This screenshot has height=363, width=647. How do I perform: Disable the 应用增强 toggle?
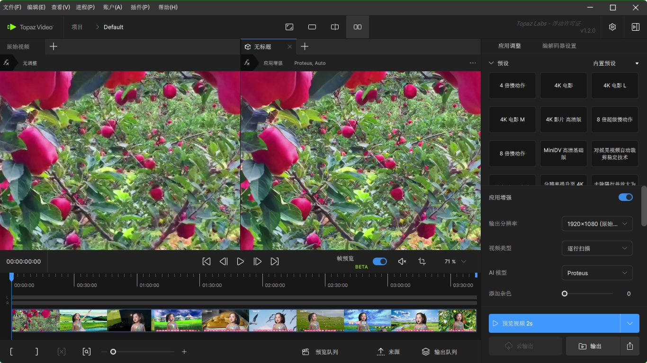[625, 197]
